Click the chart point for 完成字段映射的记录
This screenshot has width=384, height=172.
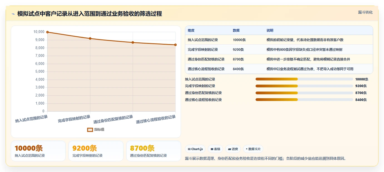coord(90,39)
